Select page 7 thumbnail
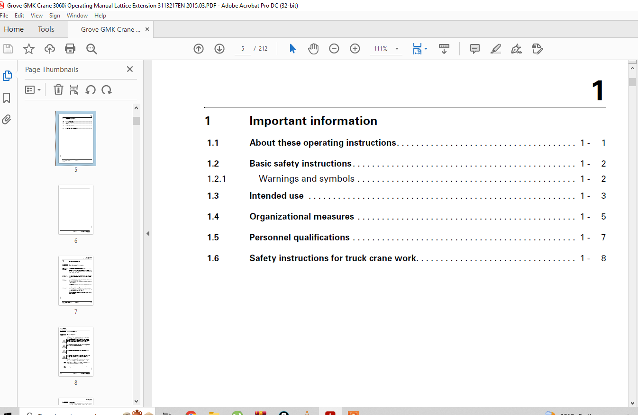 pyautogui.click(x=76, y=281)
